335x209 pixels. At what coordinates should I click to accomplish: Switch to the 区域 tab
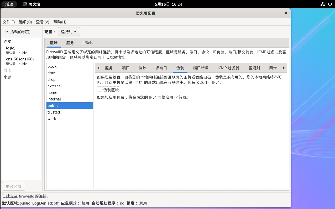click(x=54, y=43)
